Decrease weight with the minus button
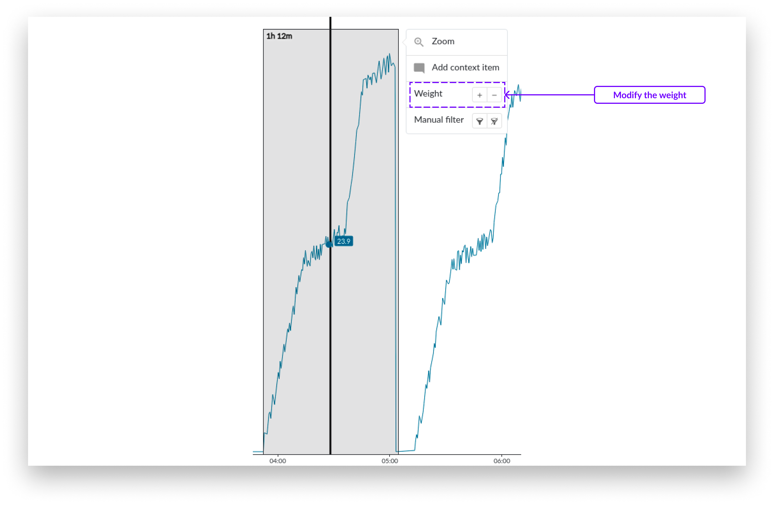Viewport: 774px width, 505px height. (494, 95)
